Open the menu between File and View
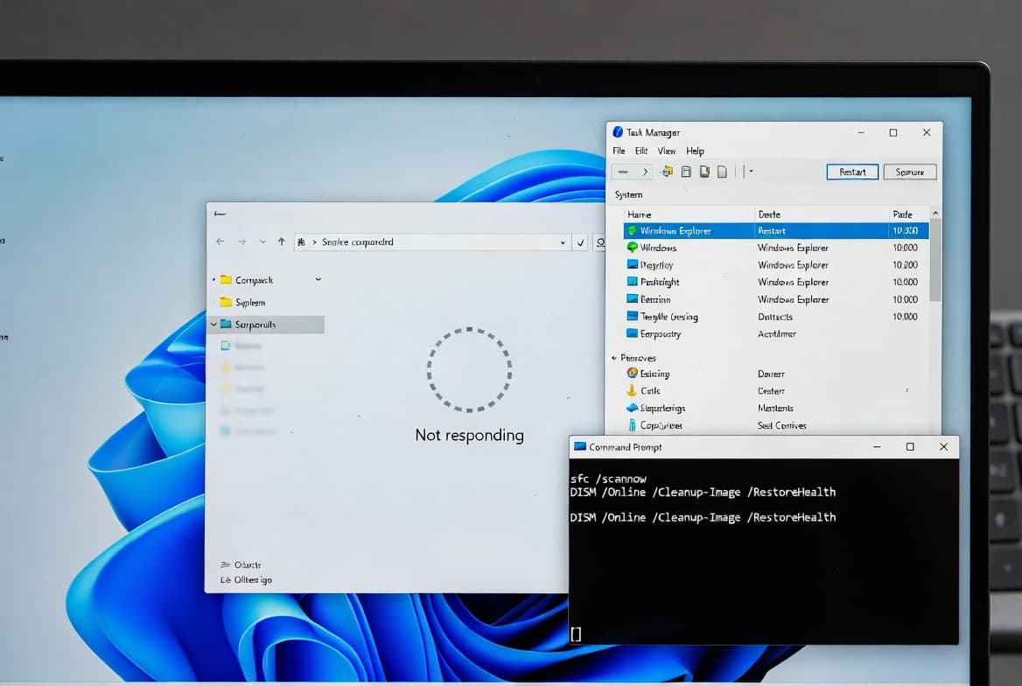The image size is (1022, 686). pyautogui.click(x=641, y=151)
